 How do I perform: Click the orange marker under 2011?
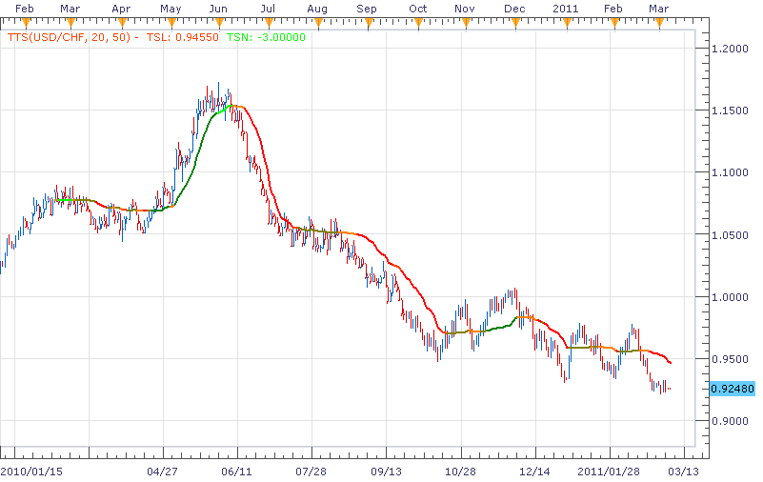point(567,23)
